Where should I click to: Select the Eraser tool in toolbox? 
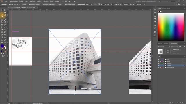pos(5,22)
